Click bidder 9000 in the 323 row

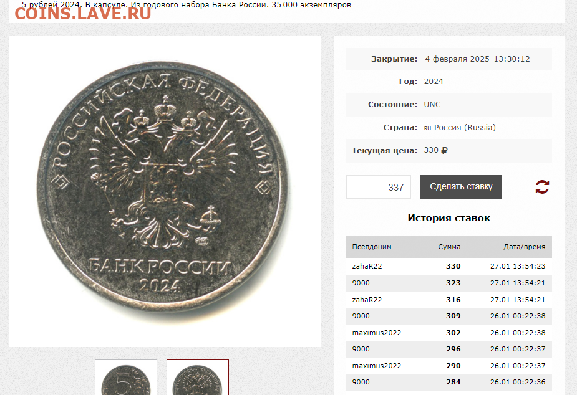tap(361, 283)
